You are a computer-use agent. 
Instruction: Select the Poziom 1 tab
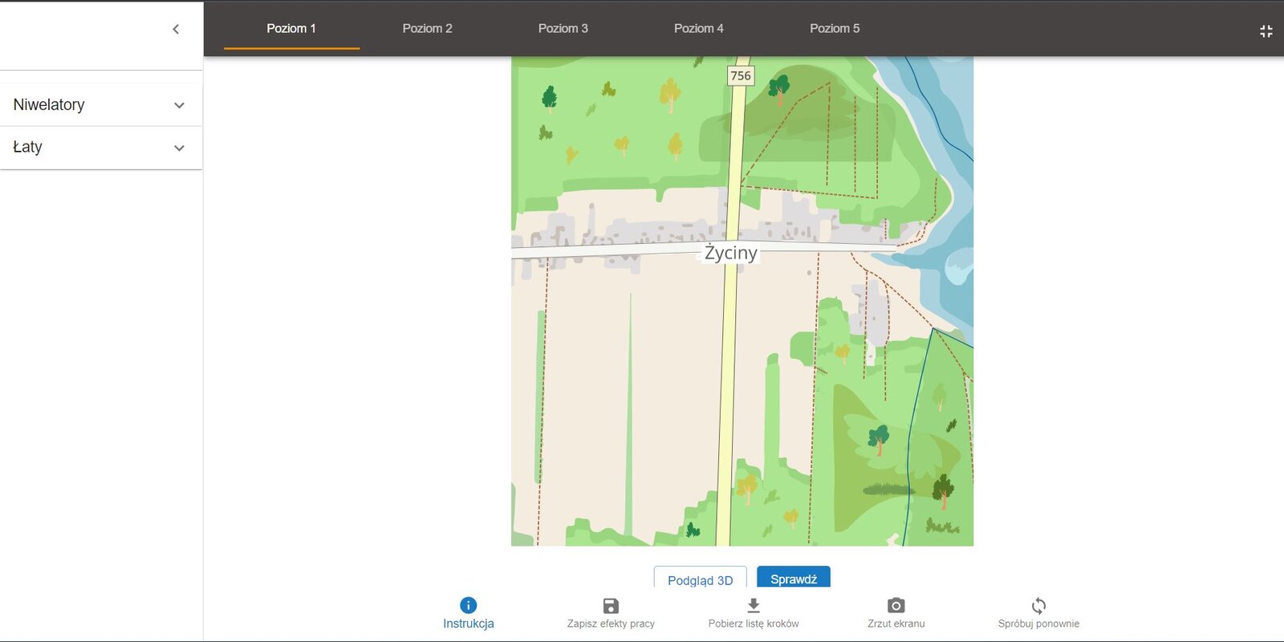(x=291, y=29)
